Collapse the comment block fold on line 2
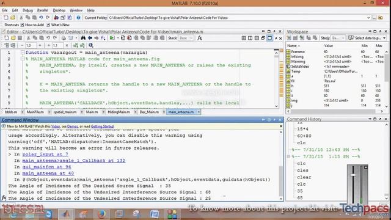The width and height of the screenshot is (391, 220). tap(23, 59)
